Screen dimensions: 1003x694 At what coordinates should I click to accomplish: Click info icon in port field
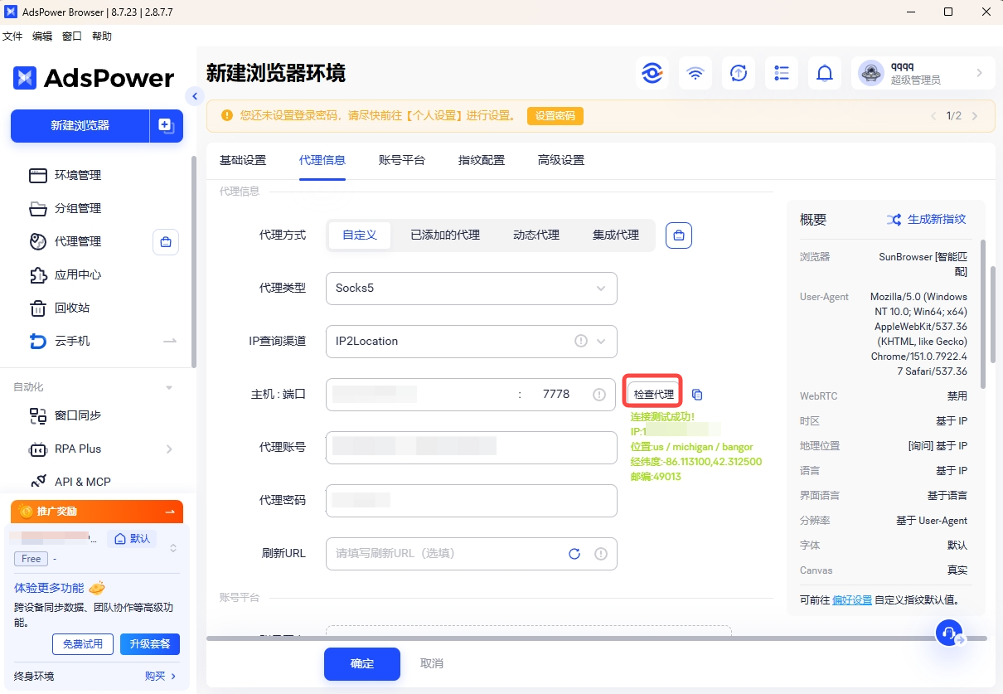(x=599, y=395)
